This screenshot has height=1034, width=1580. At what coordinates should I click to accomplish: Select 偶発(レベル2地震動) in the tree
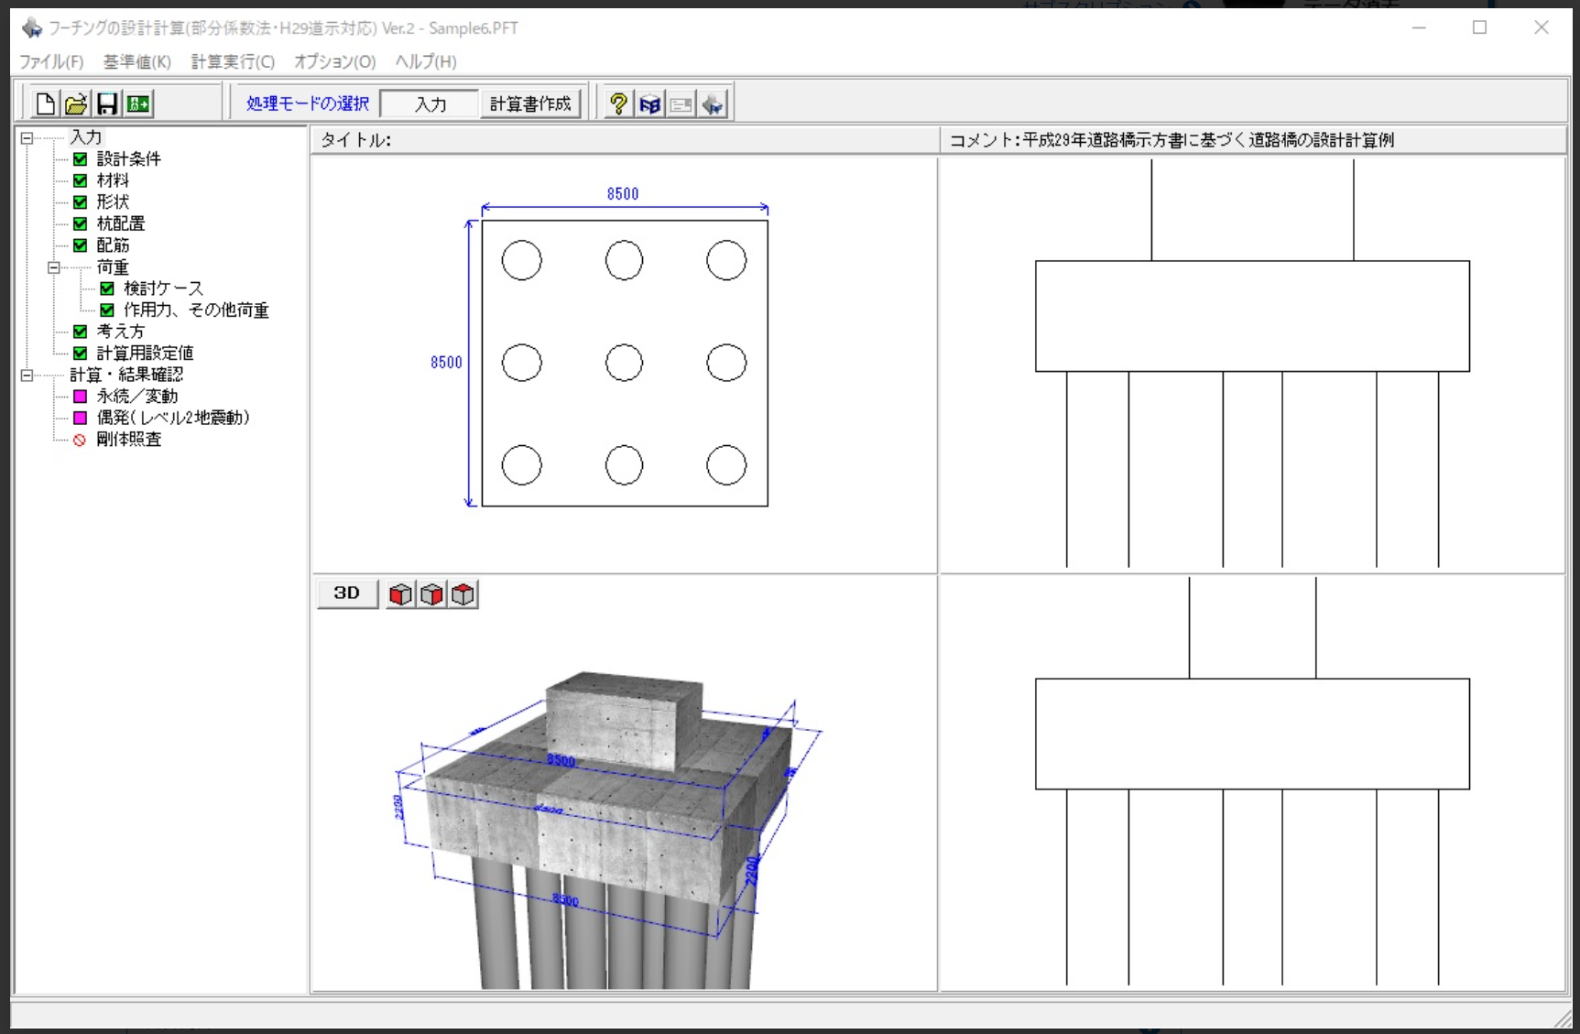pos(173,418)
